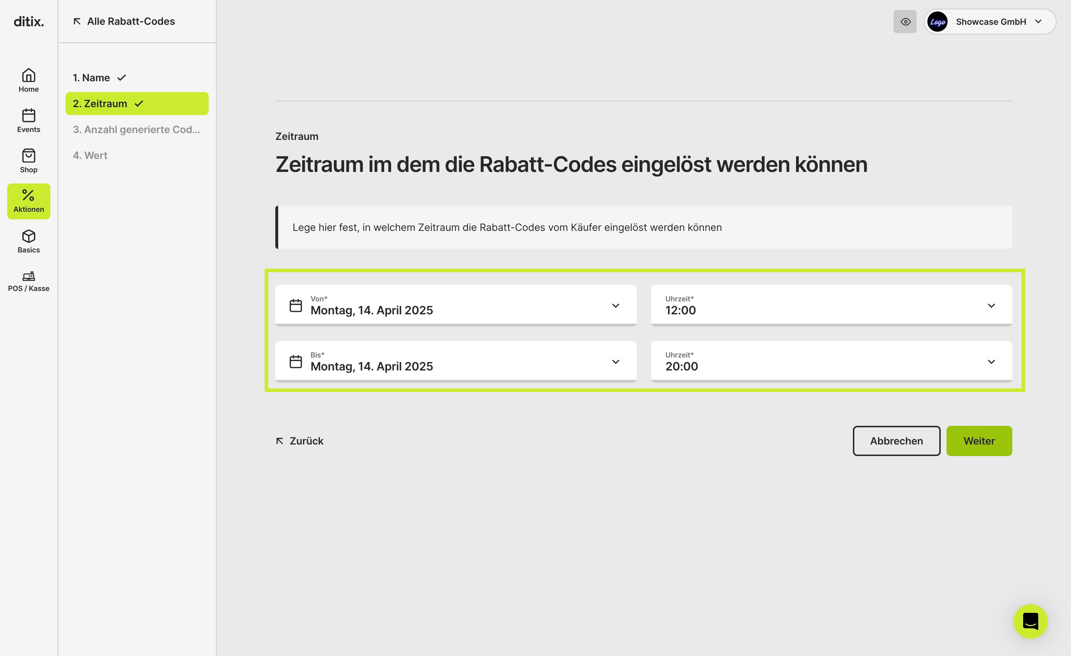Viewport: 1071px width, 656px height.
Task: Click the Weiter button
Action: tap(979, 441)
